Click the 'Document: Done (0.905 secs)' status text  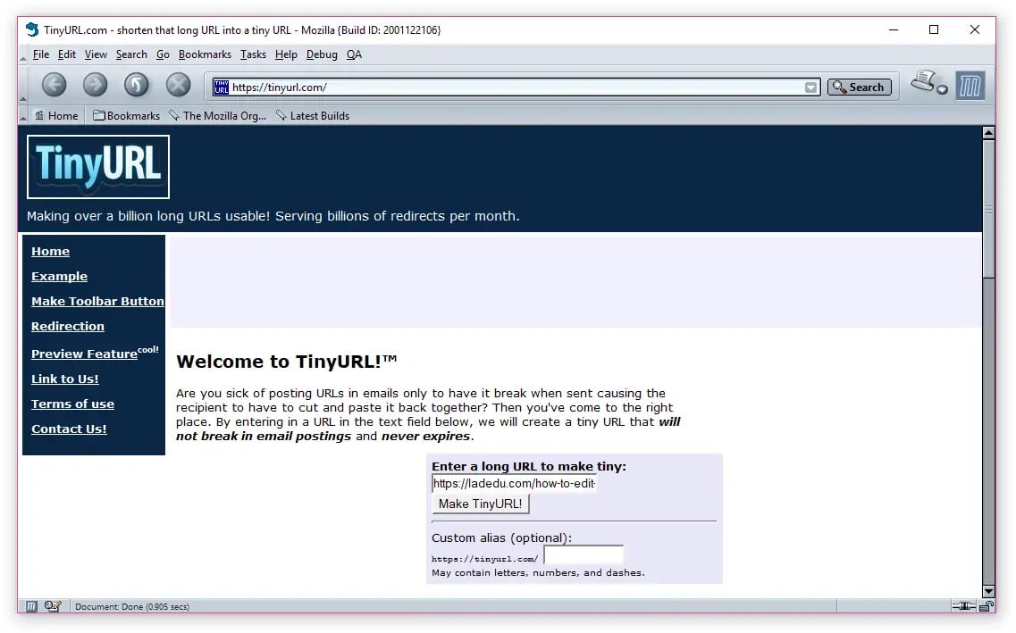coord(132,607)
